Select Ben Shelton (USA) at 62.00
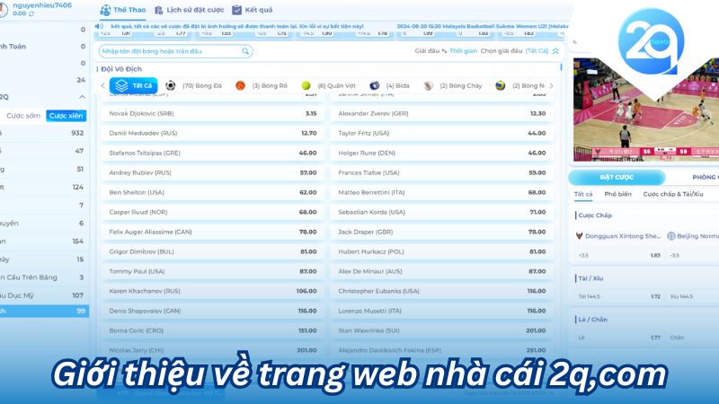Screen dimensions: 719x404 [x=213, y=192]
